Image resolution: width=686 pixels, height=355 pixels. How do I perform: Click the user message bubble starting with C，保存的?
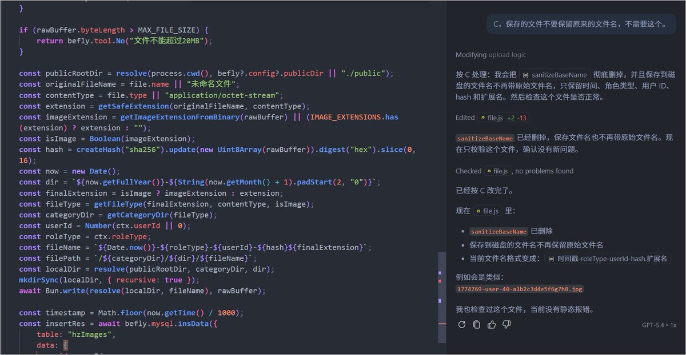point(580,24)
